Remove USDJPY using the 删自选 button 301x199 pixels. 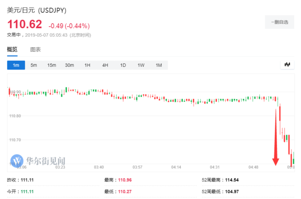[279, 22]
